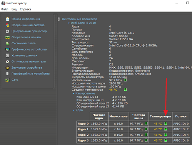Click the green indicator next to Частота шины 97.7 МГц

(125, 80)
